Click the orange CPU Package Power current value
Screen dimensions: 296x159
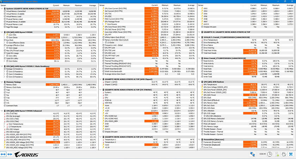coord(152,22)
